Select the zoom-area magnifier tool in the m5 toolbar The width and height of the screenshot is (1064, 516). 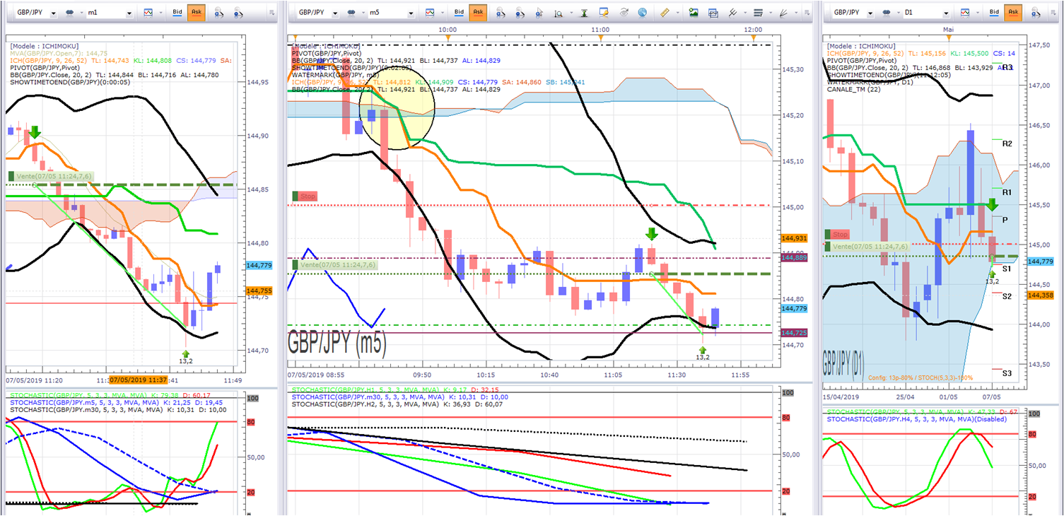[559, 13]
